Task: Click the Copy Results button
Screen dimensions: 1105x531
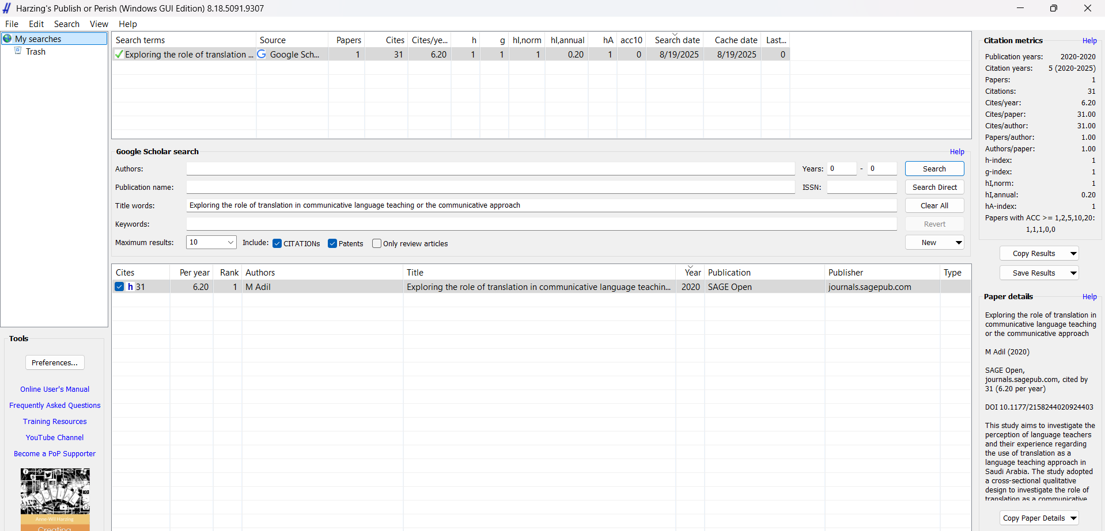Action: pos(1034,253)
